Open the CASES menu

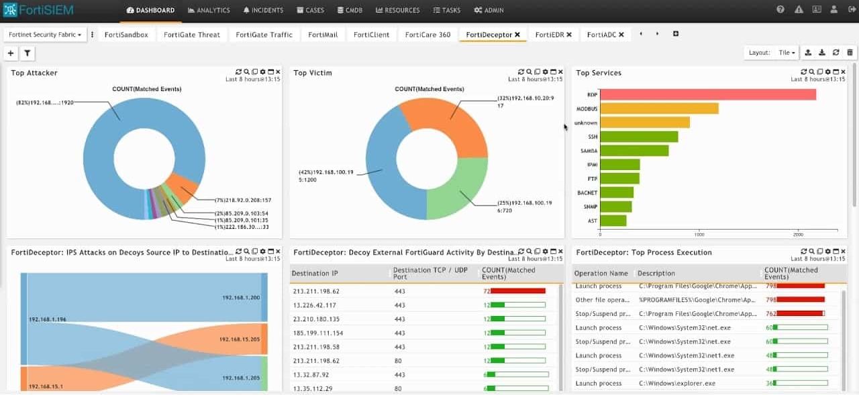coord(310,10)
